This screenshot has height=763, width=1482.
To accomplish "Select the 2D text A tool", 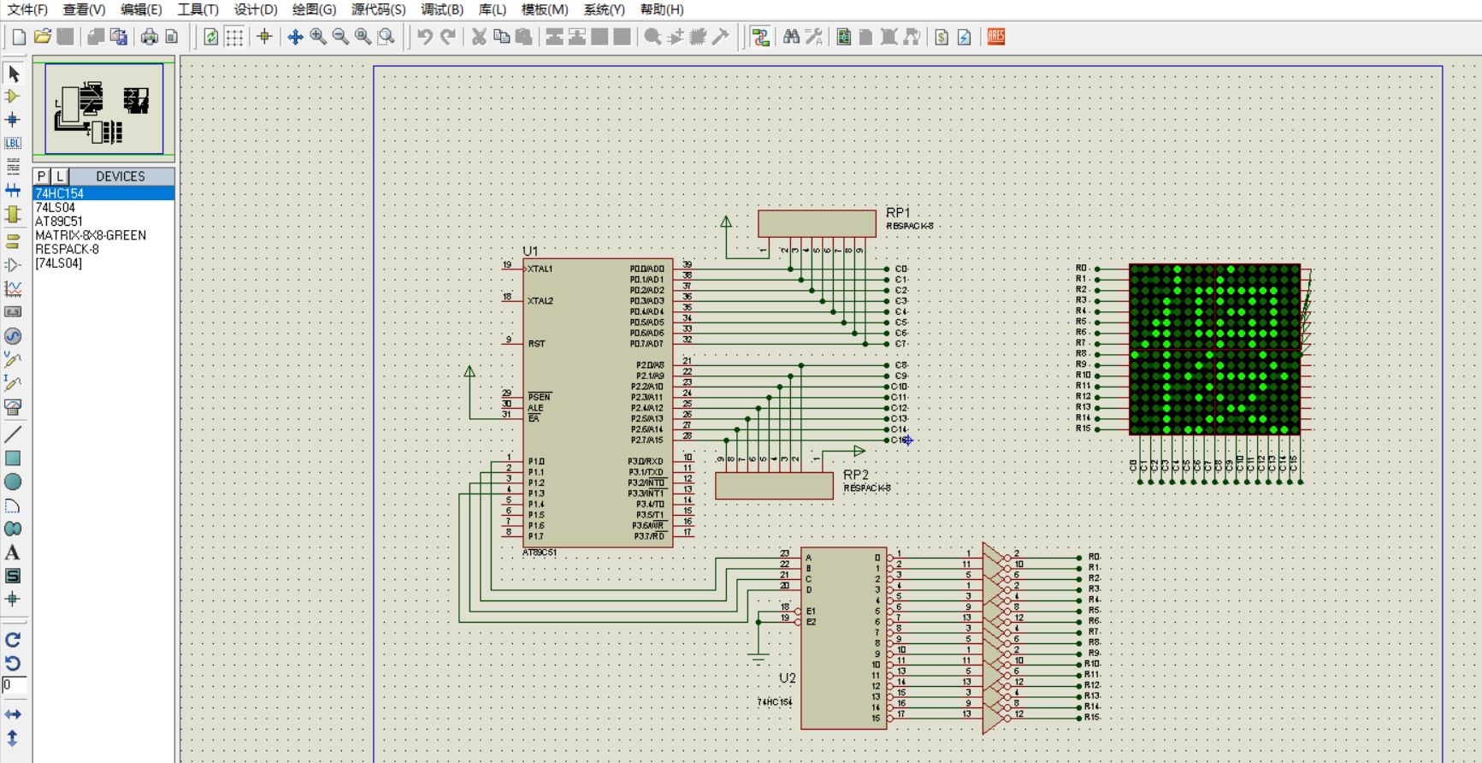I will click(x=13, y=553).
